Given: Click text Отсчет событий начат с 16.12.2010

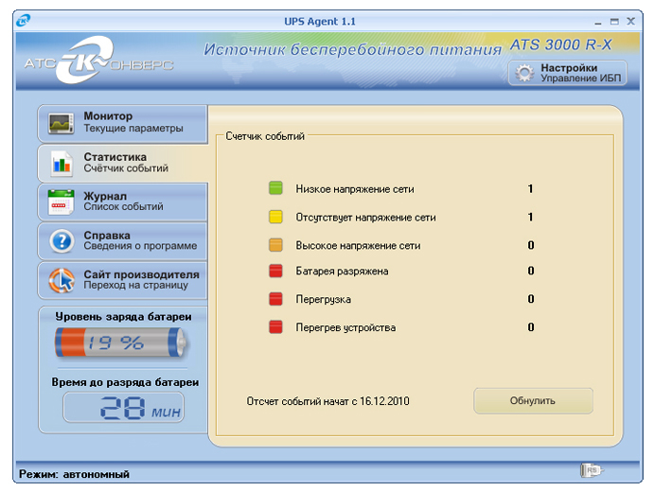Looking at the screenshot, I should (327, 401).
